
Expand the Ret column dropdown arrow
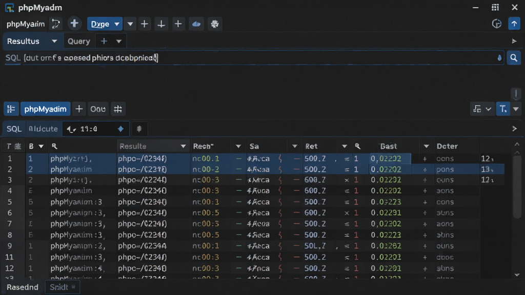pos(344,146)
